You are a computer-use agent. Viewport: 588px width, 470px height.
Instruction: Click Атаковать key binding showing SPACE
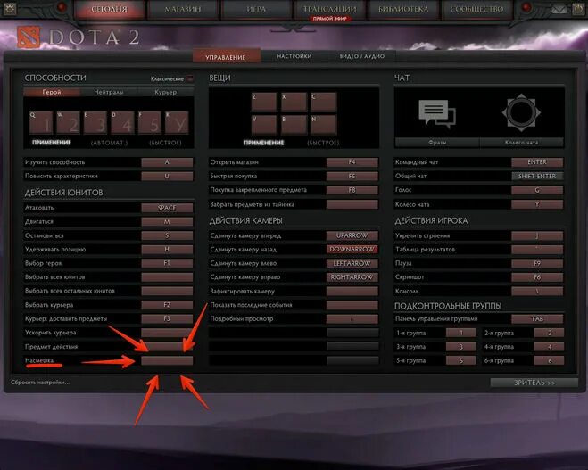[167, 208]
